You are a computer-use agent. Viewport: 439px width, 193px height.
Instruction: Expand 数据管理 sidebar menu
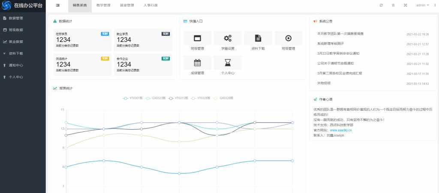[x=16, y=18]
